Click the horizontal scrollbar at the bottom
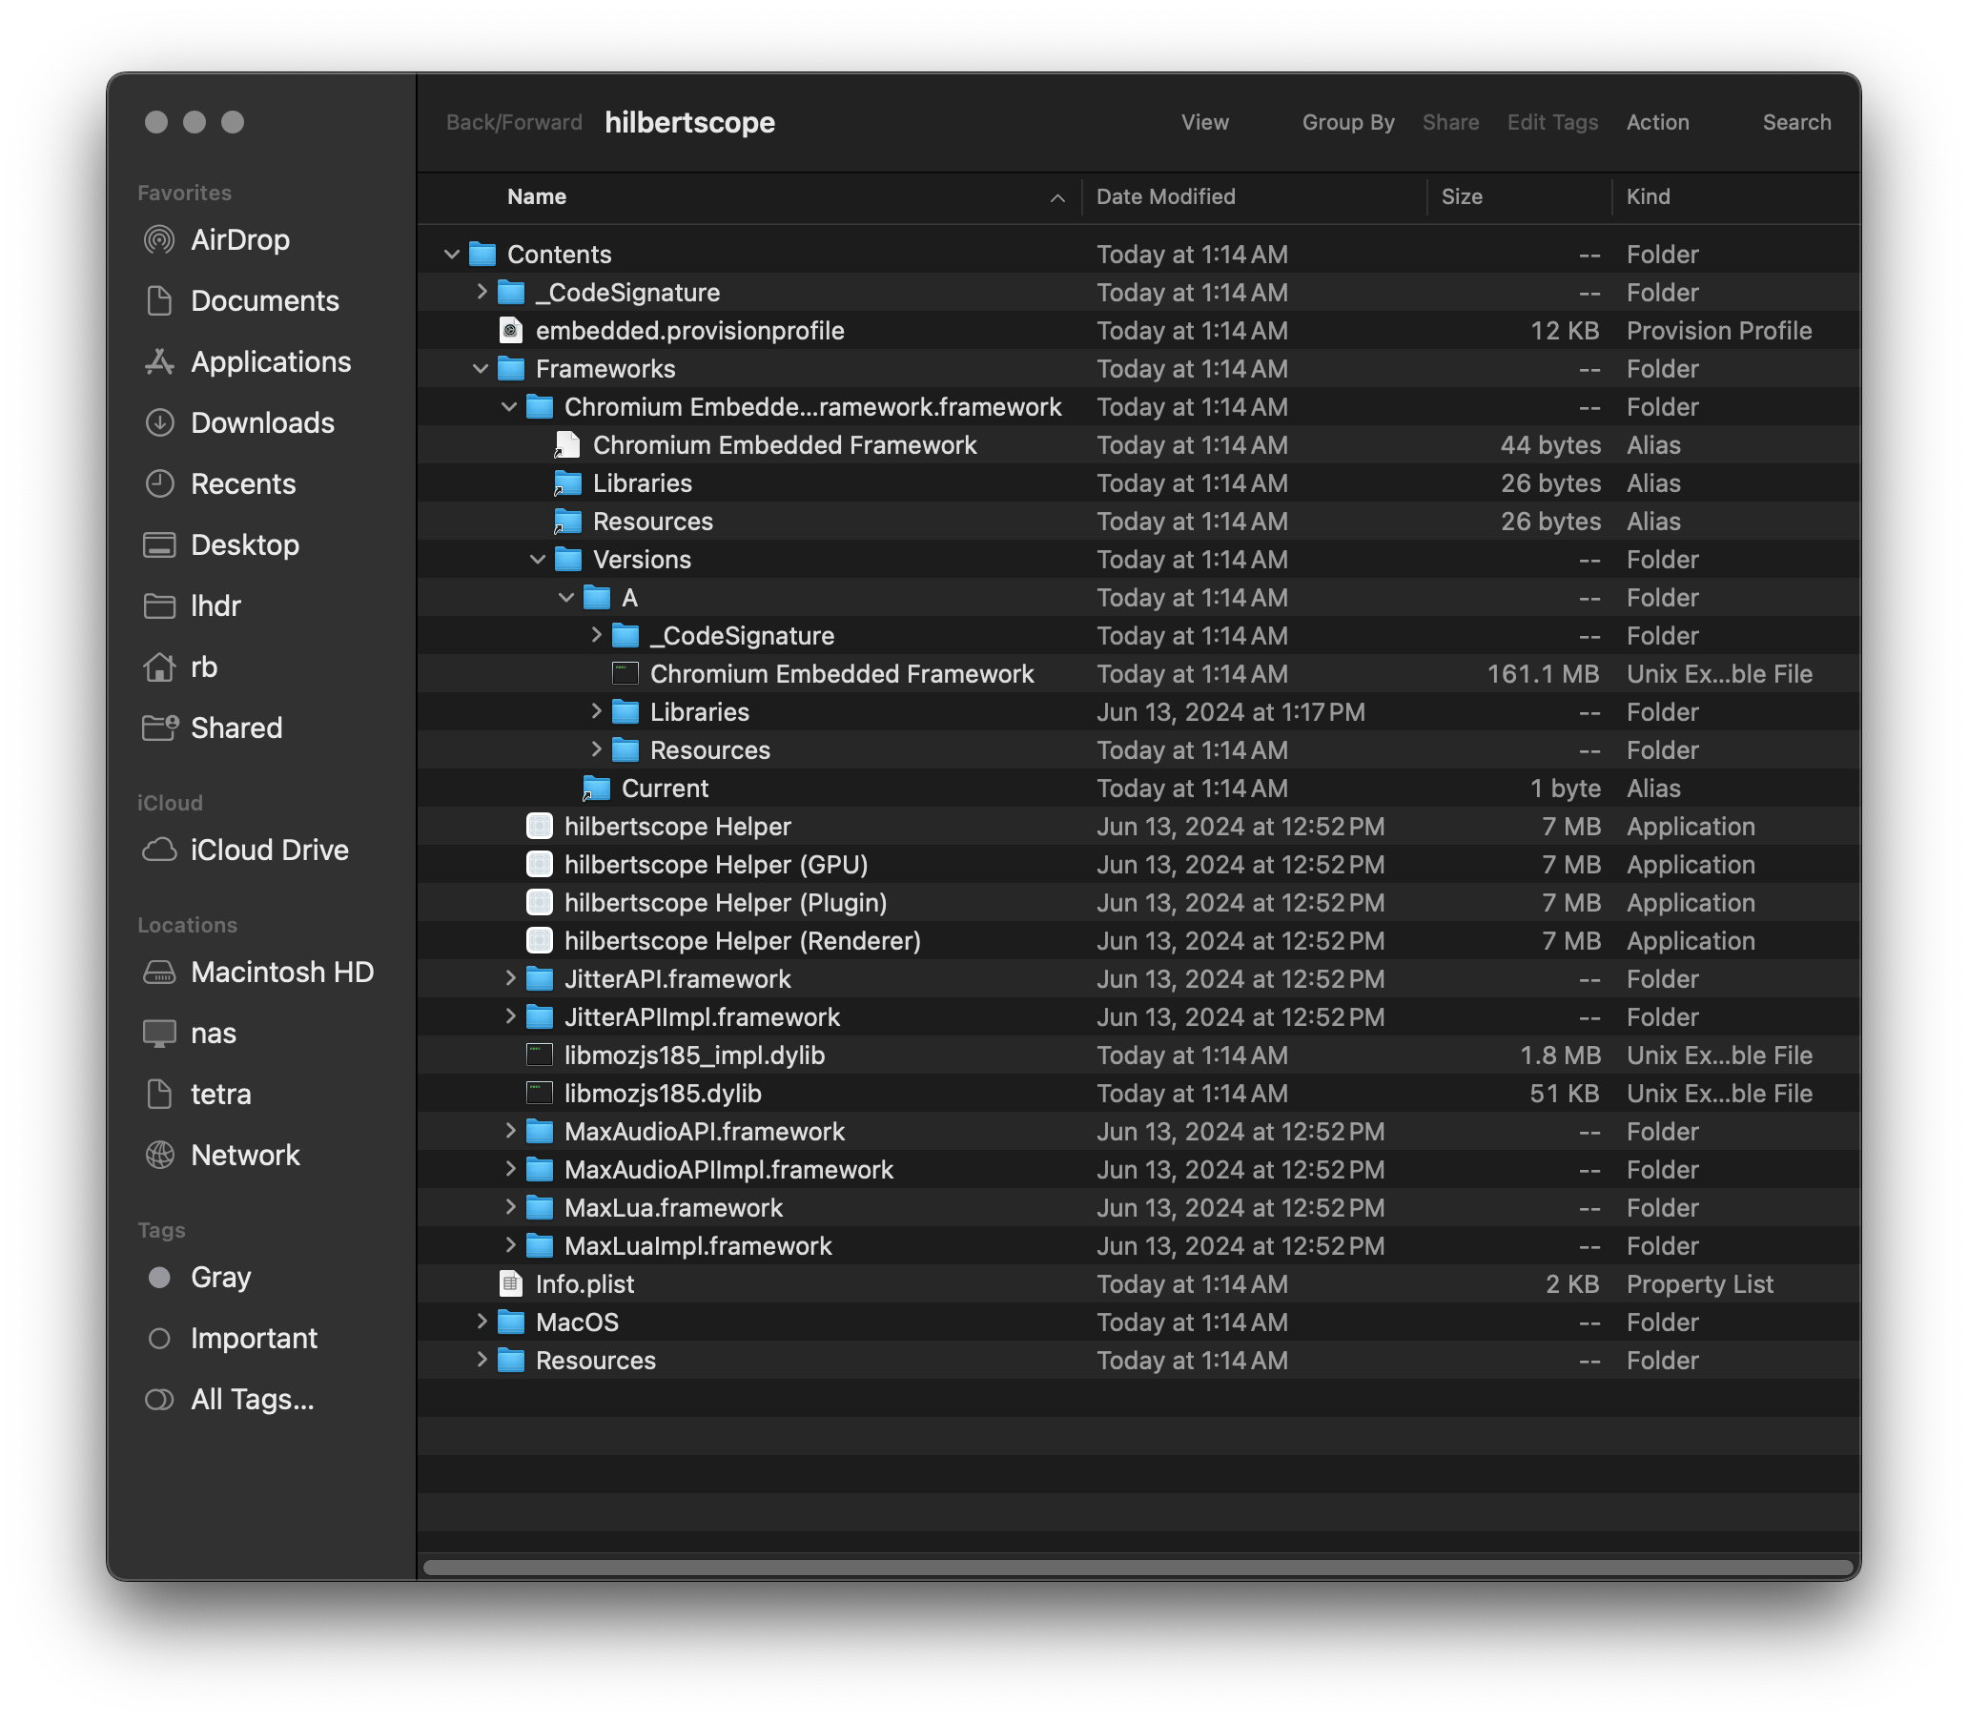 (1138, 1568)
